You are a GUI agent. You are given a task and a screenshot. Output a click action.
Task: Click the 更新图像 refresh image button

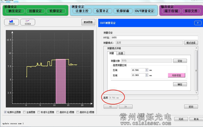(88, 22)
